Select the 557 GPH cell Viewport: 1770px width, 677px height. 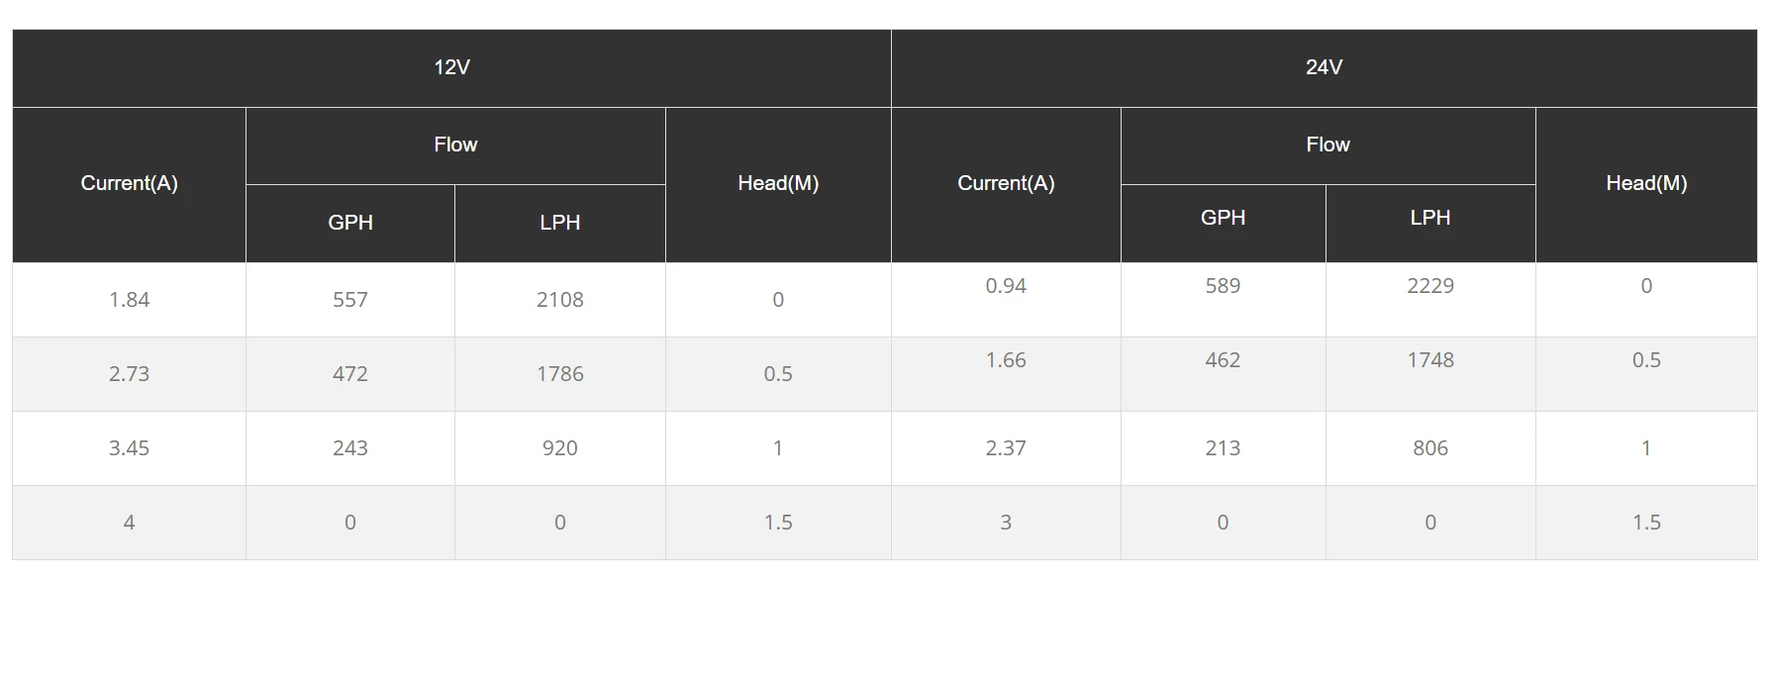(350, 300)
